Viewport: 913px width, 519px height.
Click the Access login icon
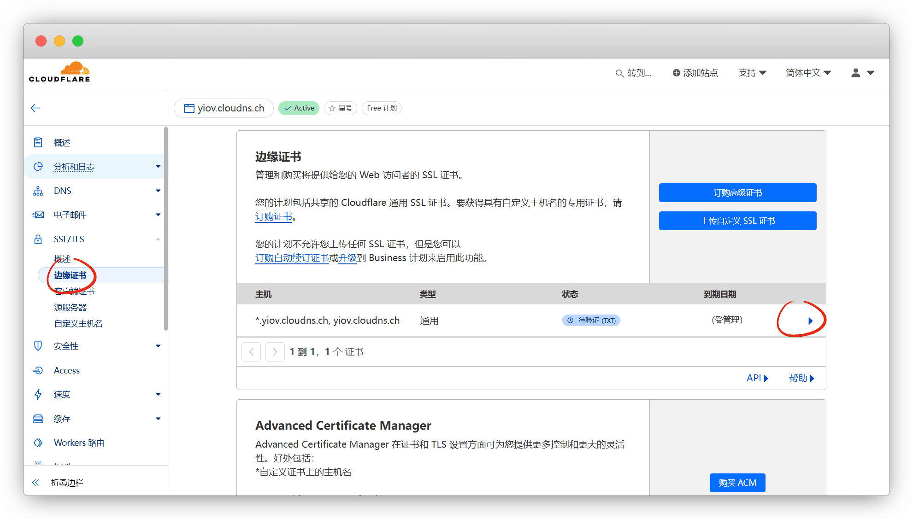(x=38, y=370)
